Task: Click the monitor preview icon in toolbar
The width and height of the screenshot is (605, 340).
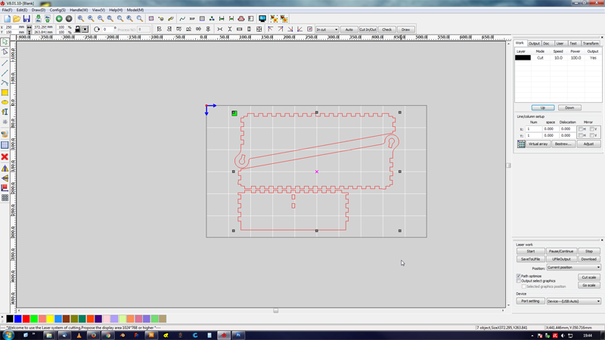Action: point(262,18)
